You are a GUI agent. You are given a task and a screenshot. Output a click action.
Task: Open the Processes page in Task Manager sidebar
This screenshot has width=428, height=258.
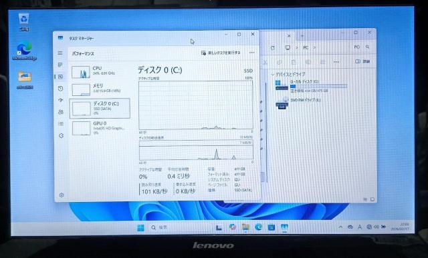[60, 65]
